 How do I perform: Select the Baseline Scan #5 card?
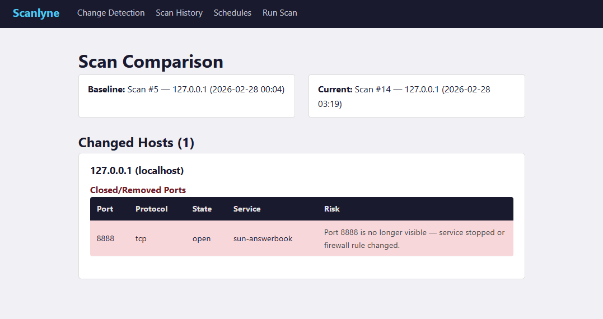pos(186,96)
